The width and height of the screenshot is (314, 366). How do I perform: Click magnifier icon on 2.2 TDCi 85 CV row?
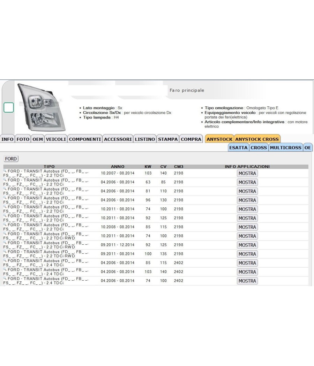click(x=5, y=180)
